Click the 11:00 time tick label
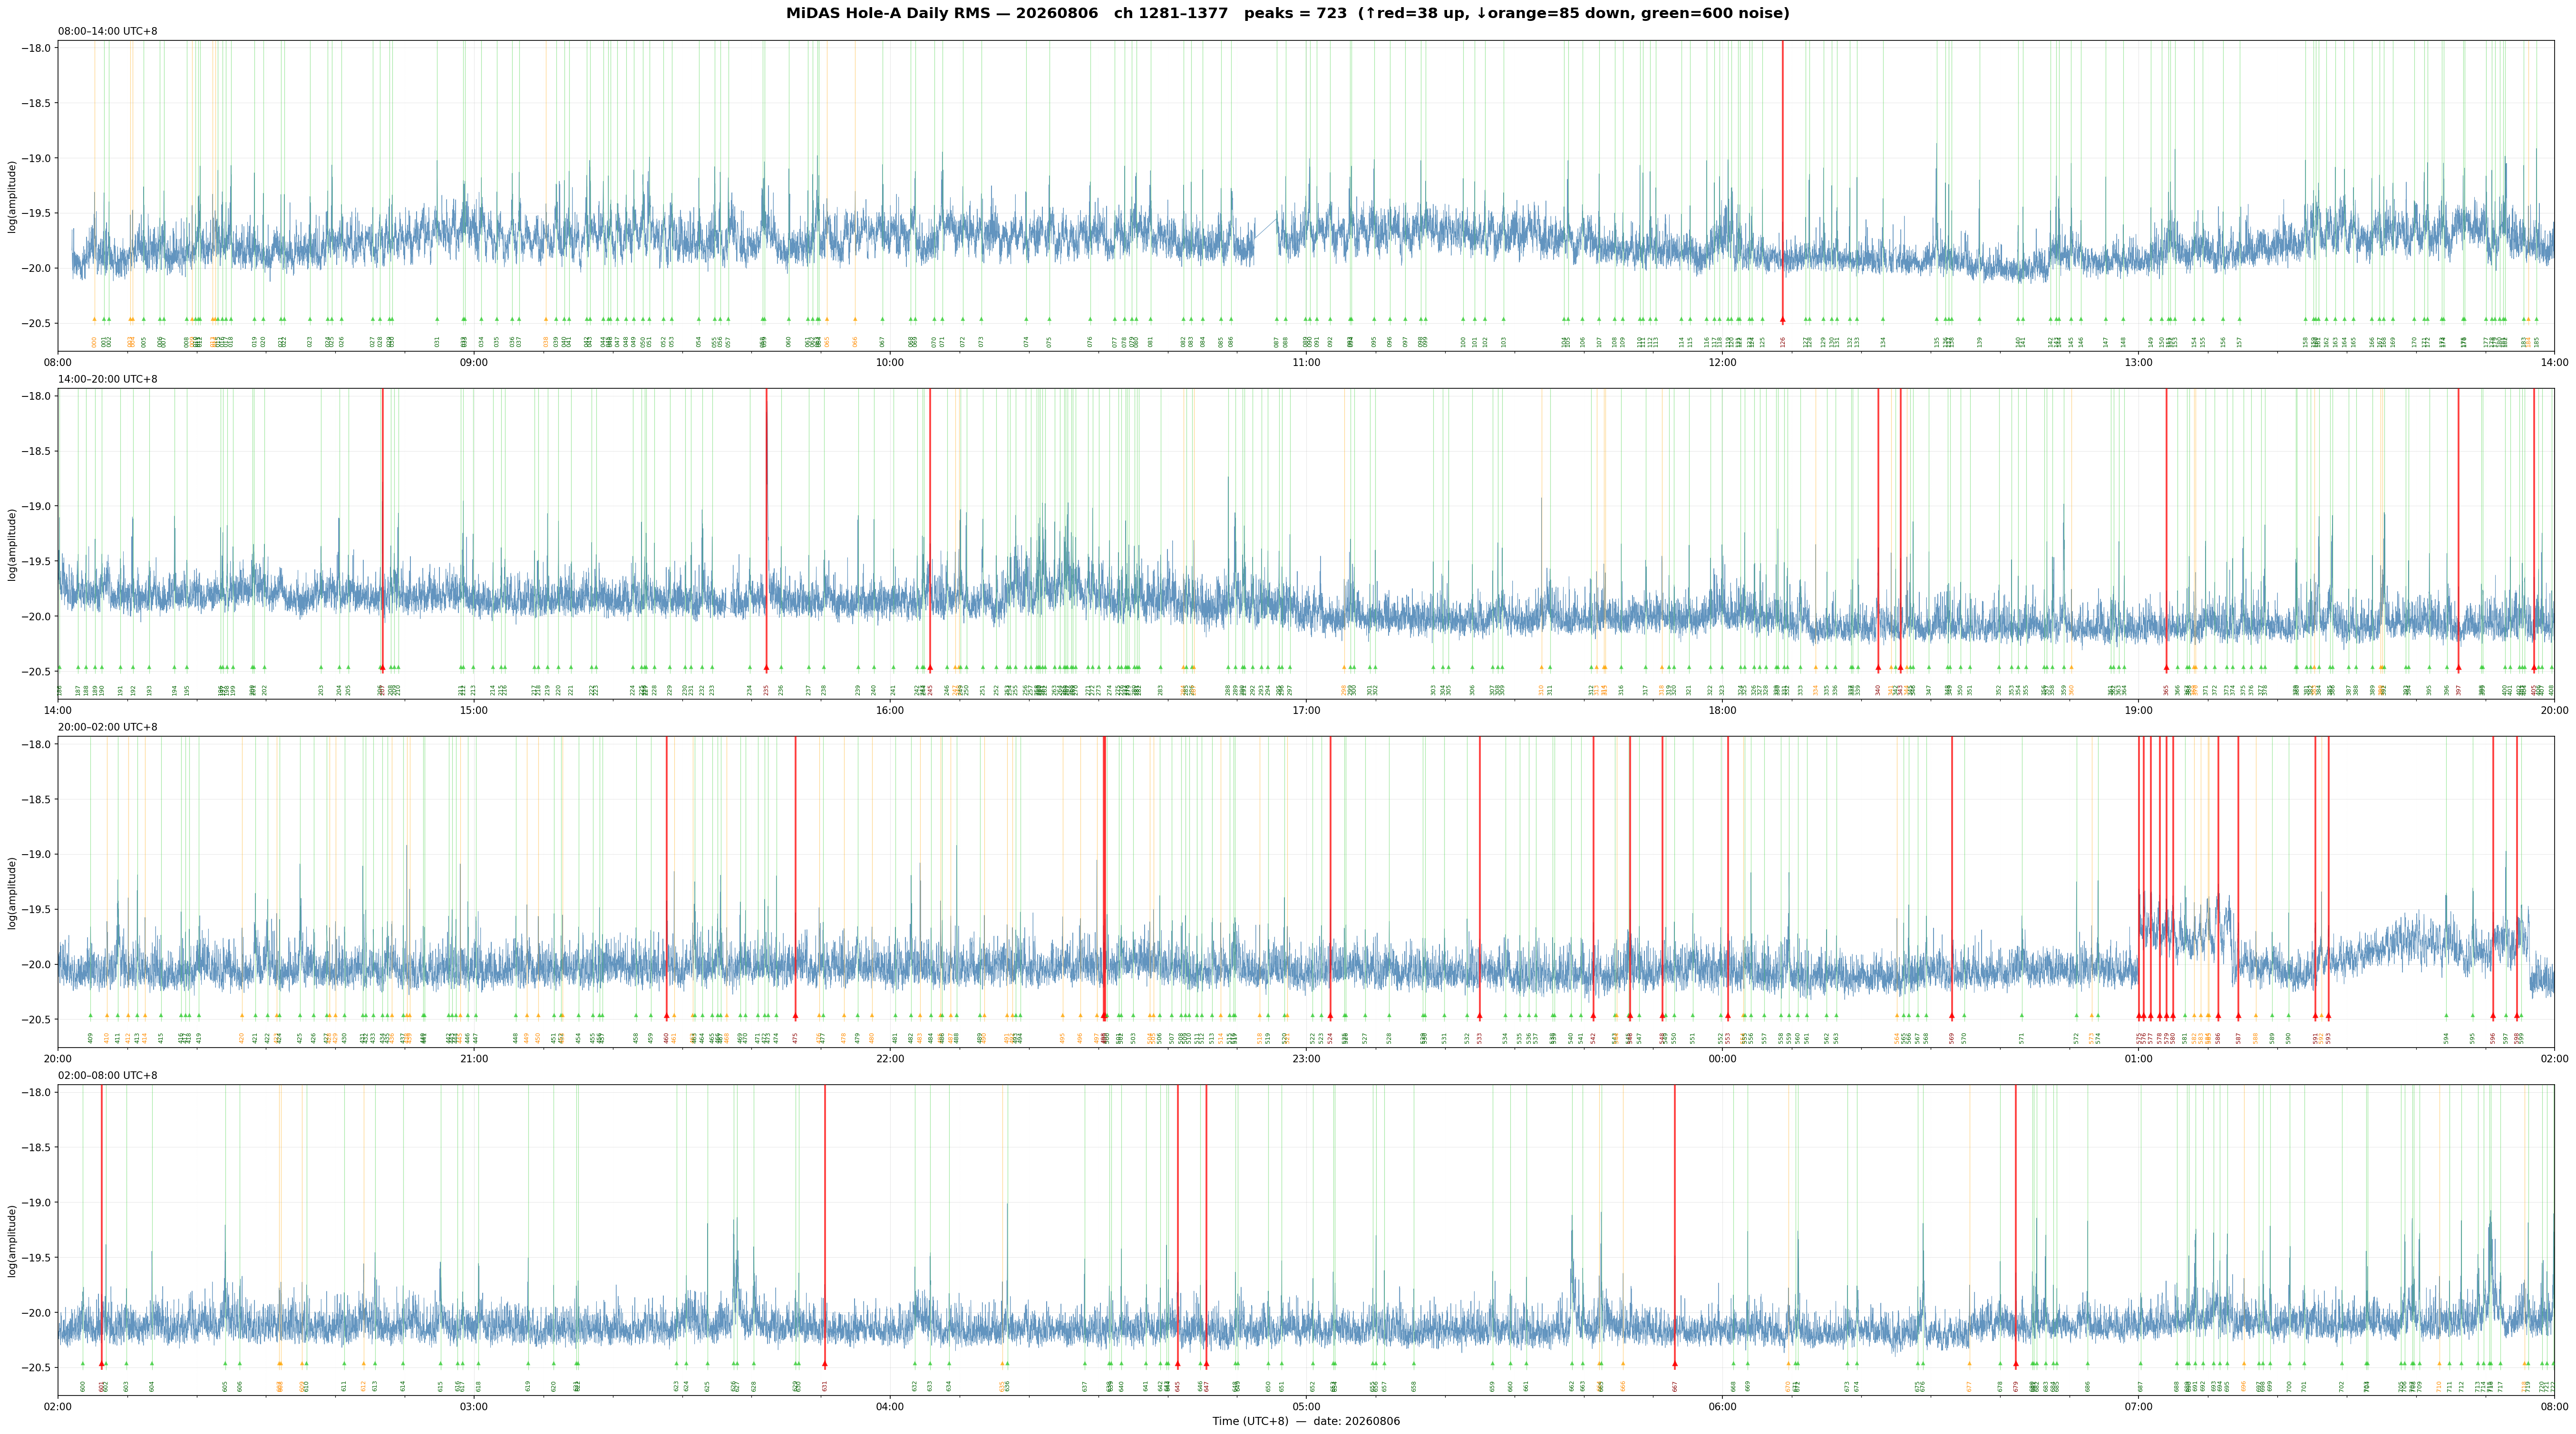2576x1434 pixels. point(1306,363)
